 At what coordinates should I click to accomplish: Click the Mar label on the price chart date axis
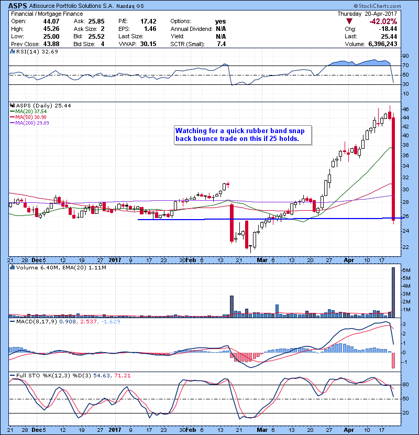click(262, 260)
